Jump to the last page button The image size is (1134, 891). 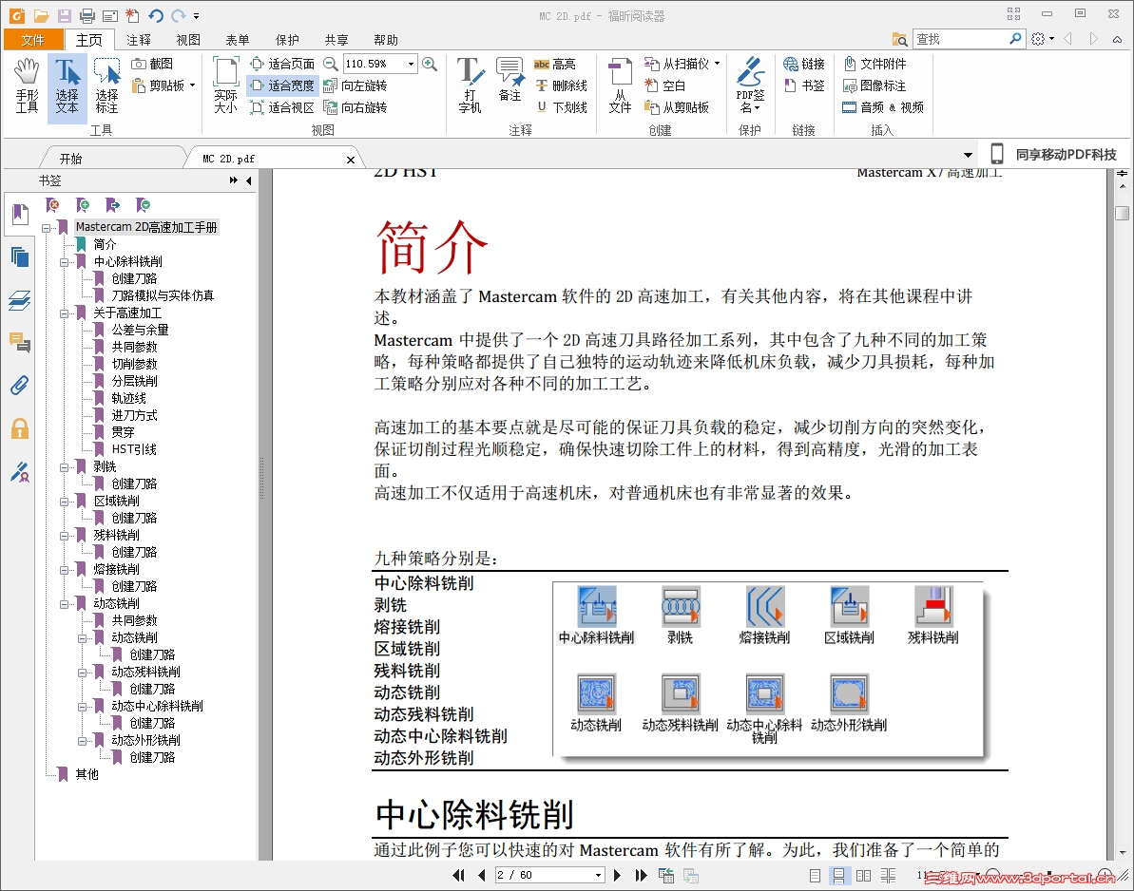coord(641,875)
